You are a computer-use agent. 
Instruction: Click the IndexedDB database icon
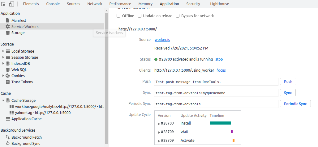click(x=8, y=63)
